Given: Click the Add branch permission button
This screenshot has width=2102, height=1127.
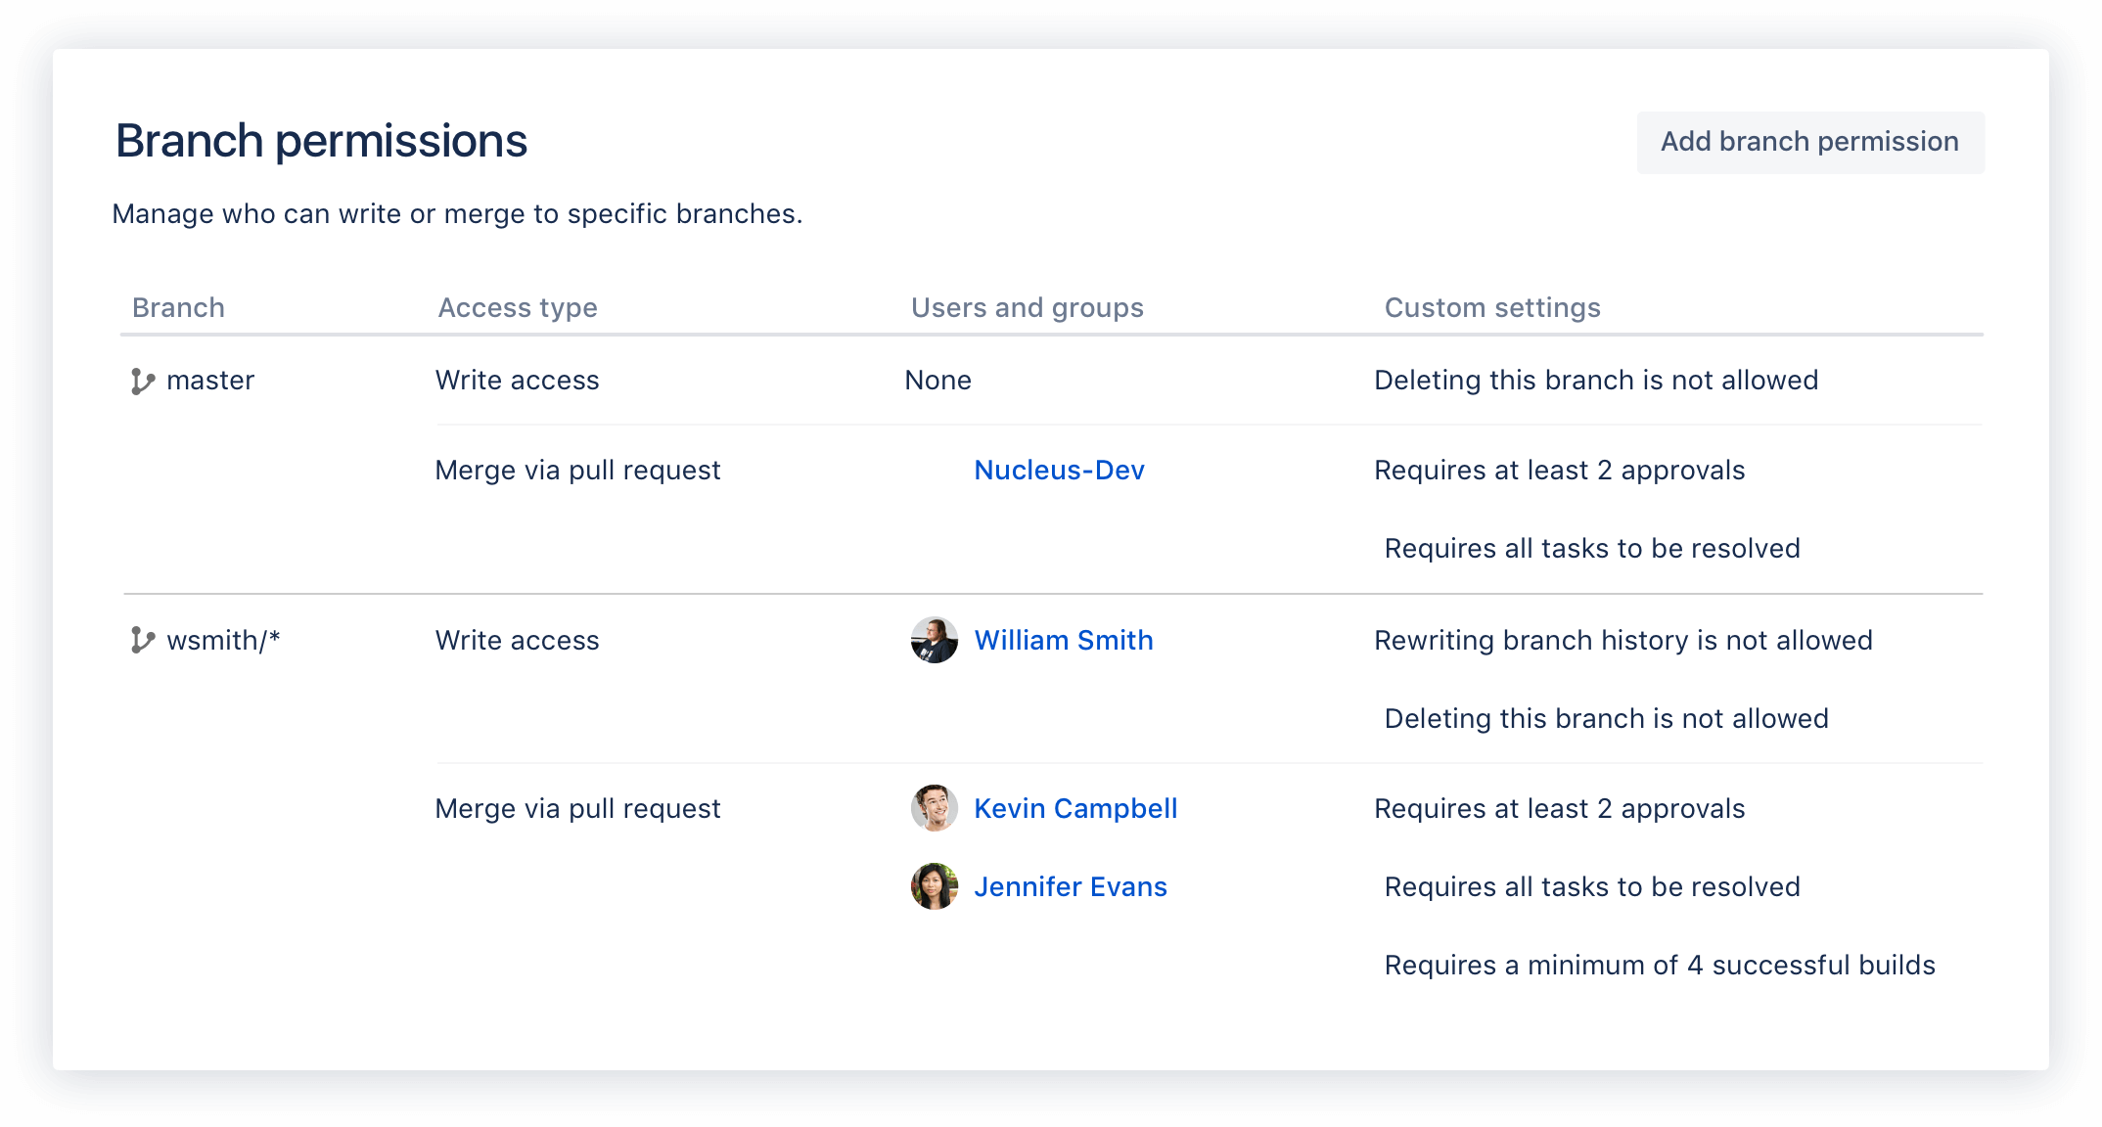Looking at the screenshot, I should pos(1809,142).
